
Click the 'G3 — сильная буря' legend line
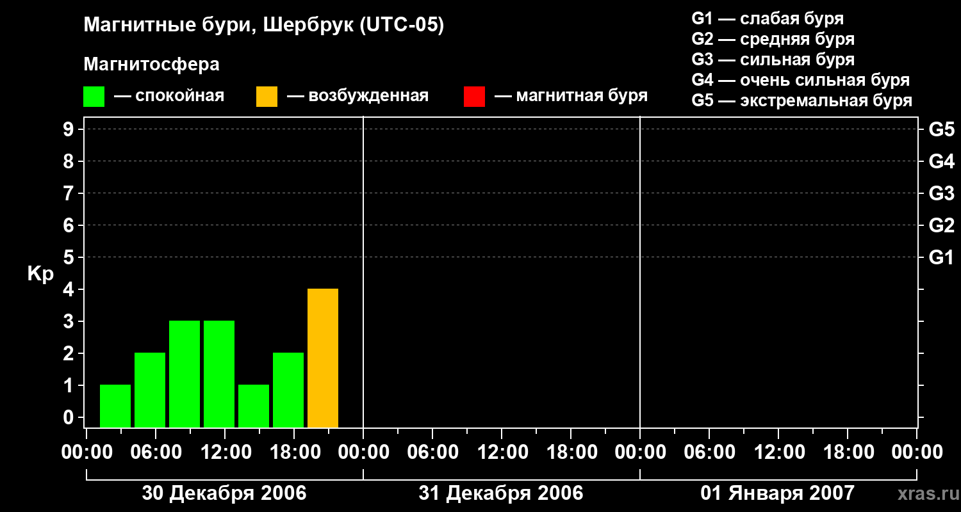773,60
